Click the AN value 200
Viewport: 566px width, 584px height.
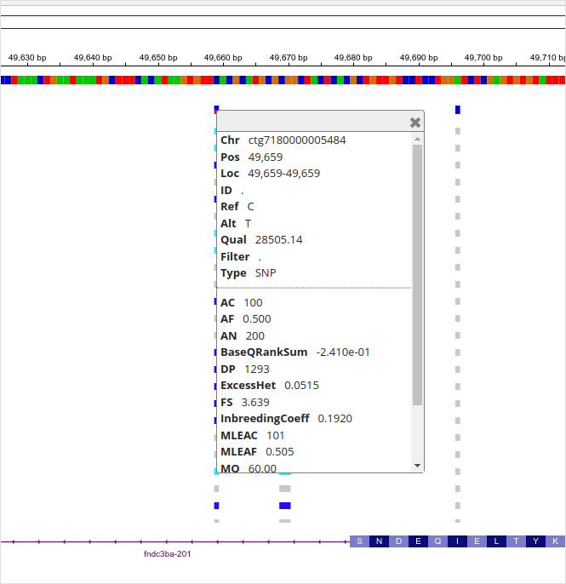coord(255,336)
